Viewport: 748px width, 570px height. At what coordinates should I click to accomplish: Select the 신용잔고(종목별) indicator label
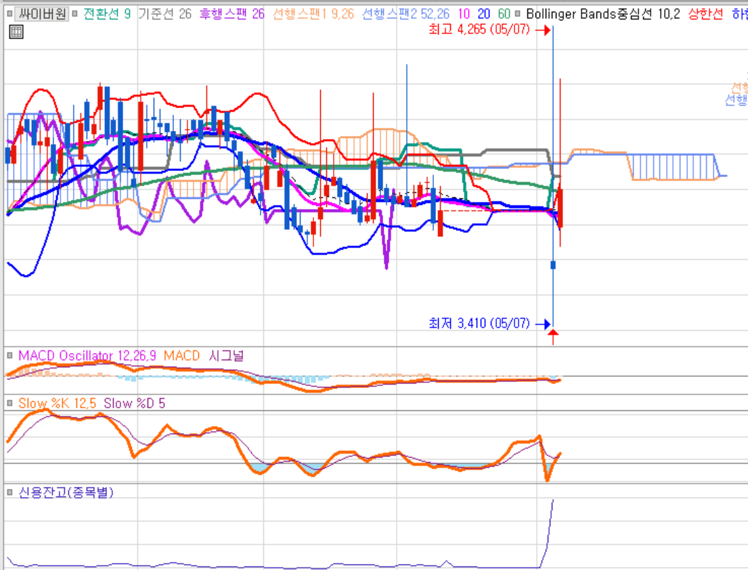coord(66,492)
